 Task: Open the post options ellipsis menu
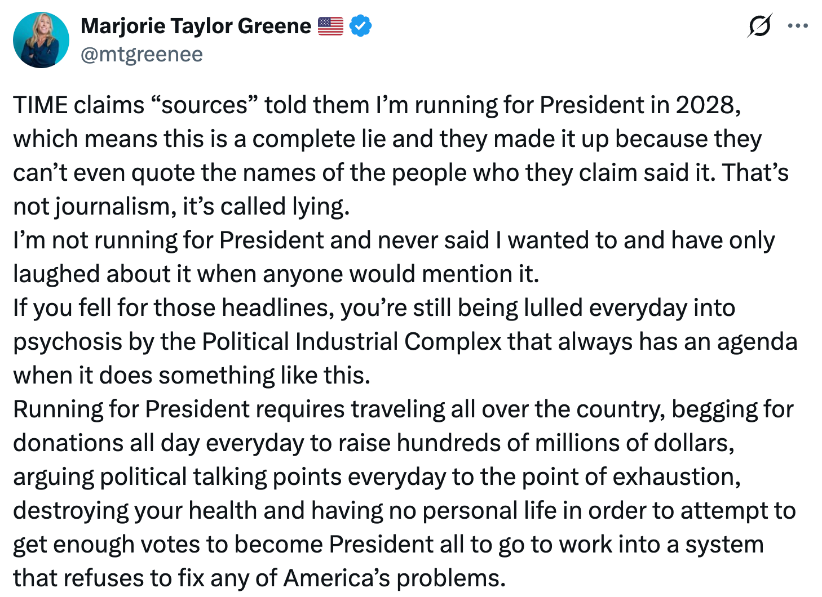(798, 25)
